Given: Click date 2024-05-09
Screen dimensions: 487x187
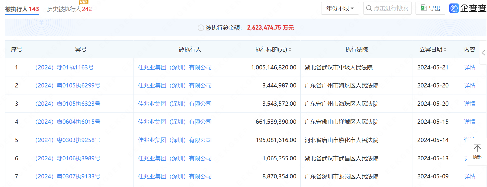Looking at the screenshot, I should [x=433, y=176].
